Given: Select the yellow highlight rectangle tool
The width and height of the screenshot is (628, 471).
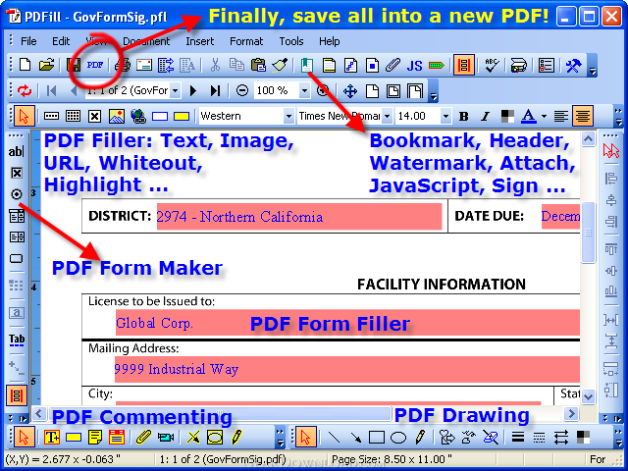Looking at the screenshot, I should [x=182, y=117].
